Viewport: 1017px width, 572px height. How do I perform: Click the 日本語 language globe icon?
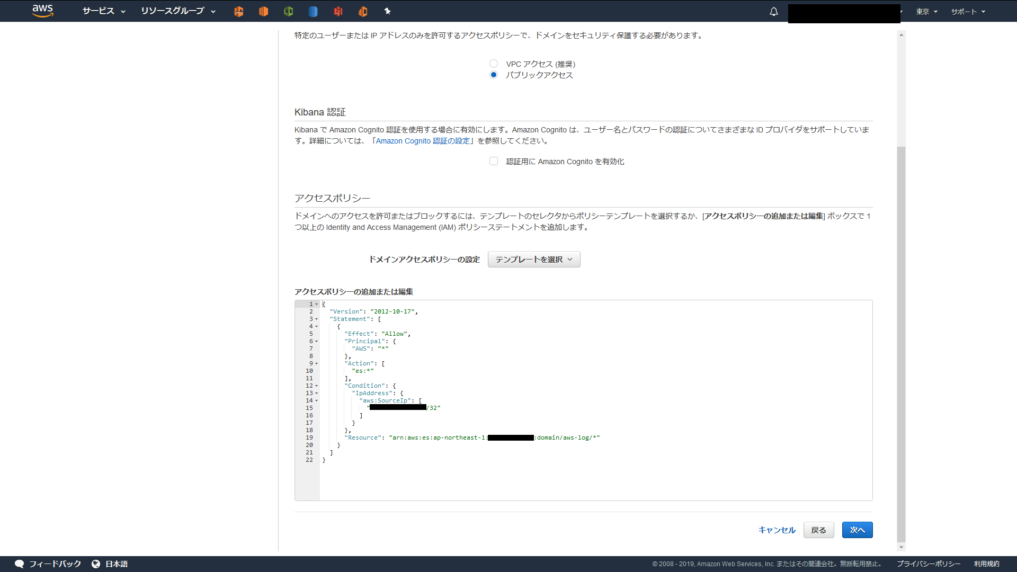pos(96,564)
